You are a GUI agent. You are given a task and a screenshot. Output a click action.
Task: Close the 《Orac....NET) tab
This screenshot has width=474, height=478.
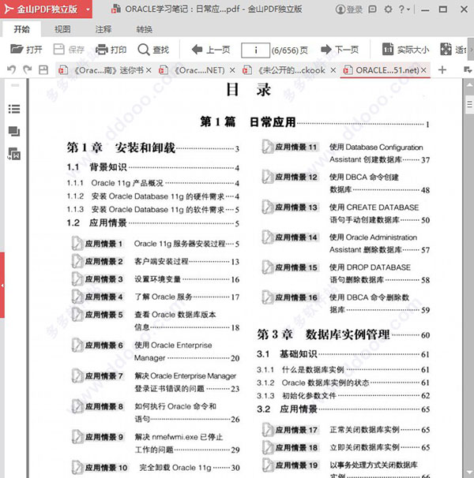tap(232, 70)
